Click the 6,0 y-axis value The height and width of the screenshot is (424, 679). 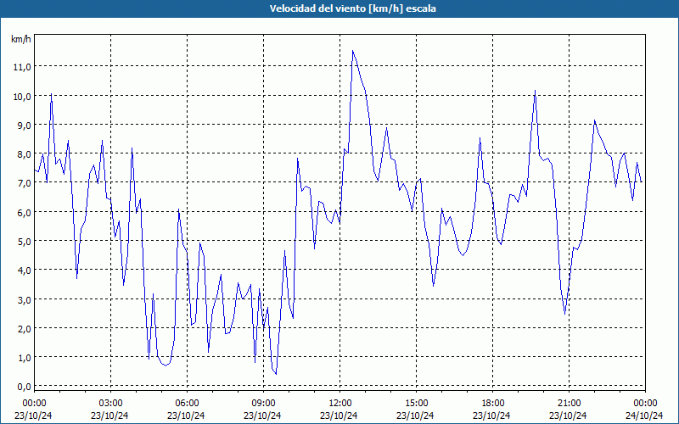(x=25, y=213)
